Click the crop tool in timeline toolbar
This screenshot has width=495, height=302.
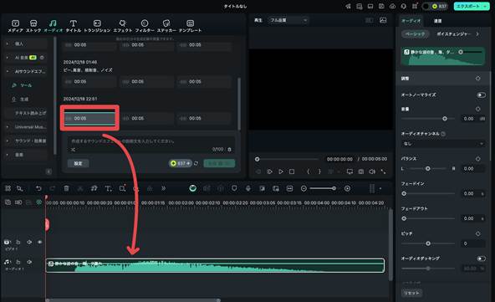122,188
